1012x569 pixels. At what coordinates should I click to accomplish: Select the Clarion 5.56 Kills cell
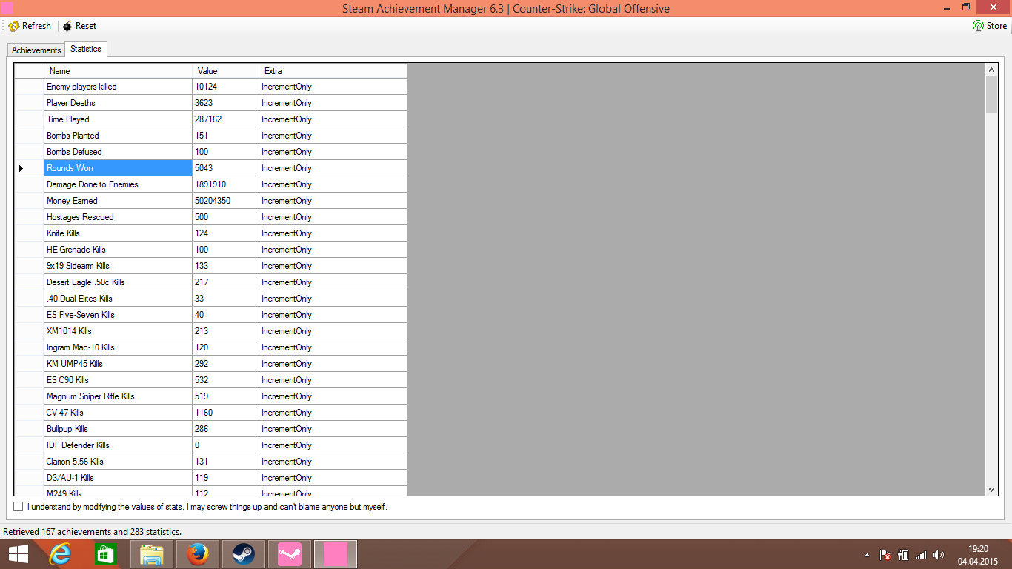tap(119, 462)
